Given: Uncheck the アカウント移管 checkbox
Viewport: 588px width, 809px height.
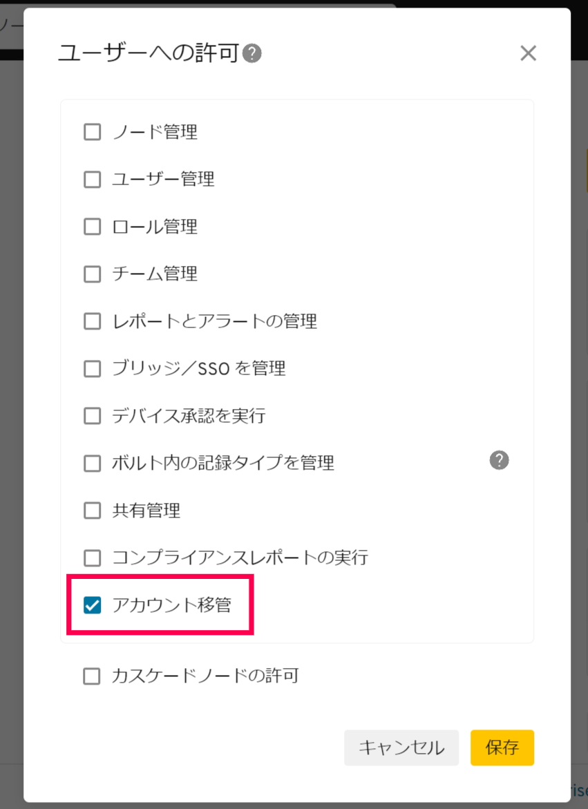Looking at the screenshot, I should [92, 606].
